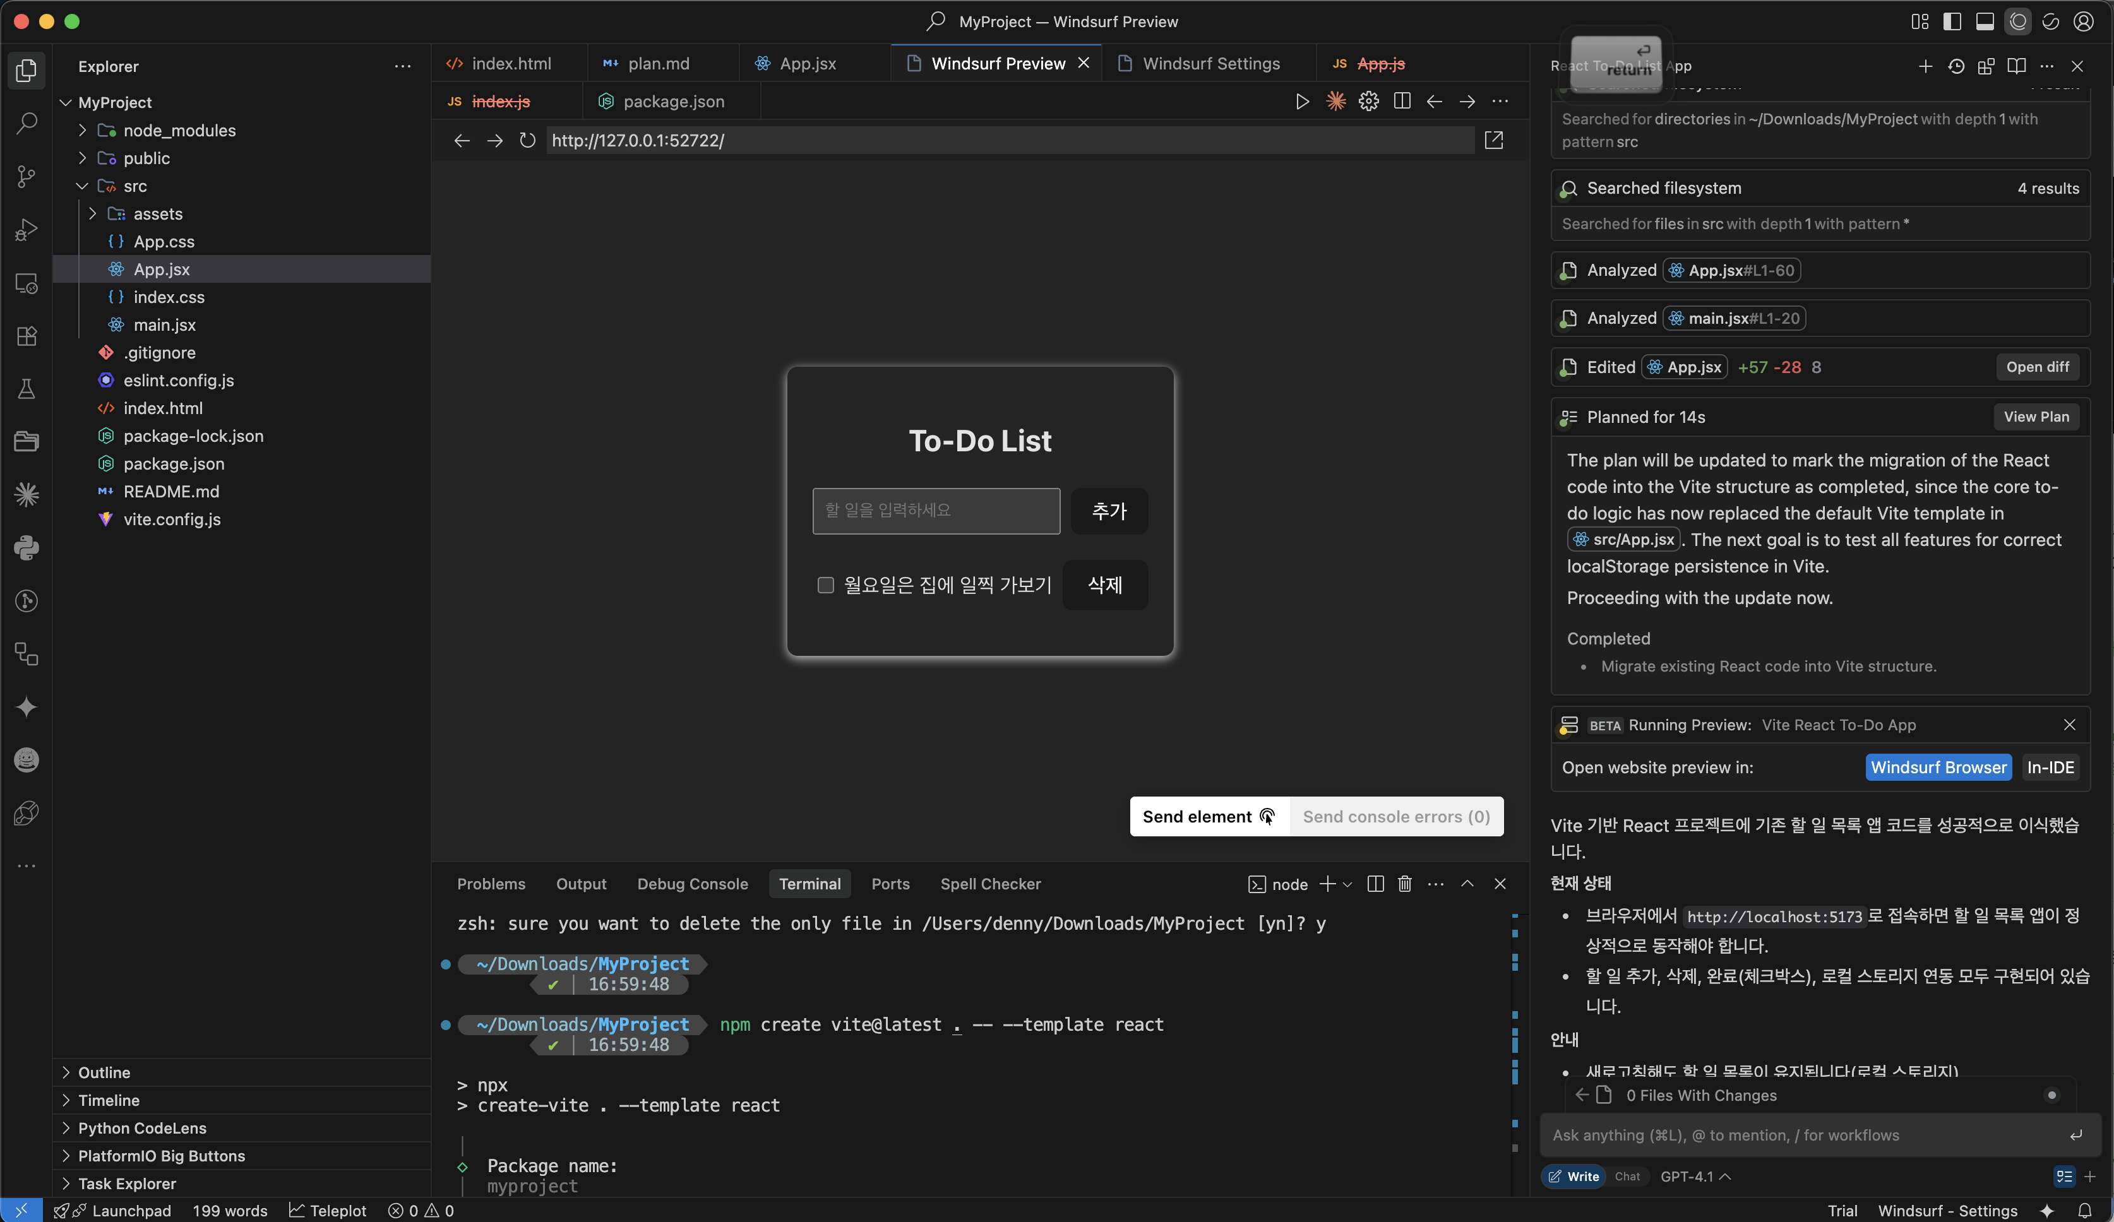The image size is (2114, 1222).
Task: Check the 월요일은 집에 일찍 가보기 checkbox
Action: (825, 584)
